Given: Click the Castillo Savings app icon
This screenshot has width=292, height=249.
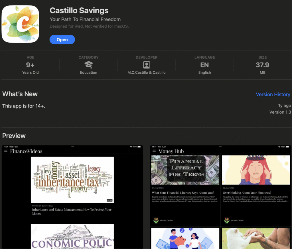Looking at the screenshot, I should coord(20,24).
